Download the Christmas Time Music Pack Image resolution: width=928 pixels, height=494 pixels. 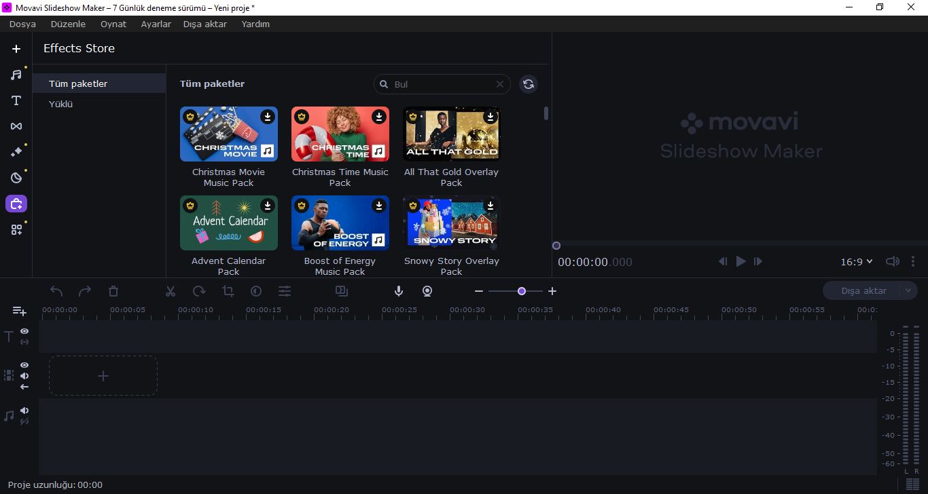[x=380, y=117]
